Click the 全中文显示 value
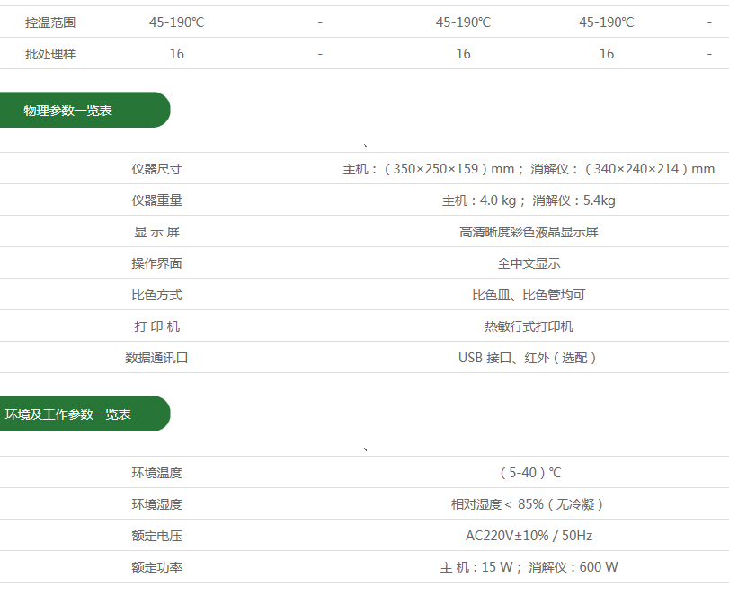This screenshot has height=596, width=729. coord(529,263)
